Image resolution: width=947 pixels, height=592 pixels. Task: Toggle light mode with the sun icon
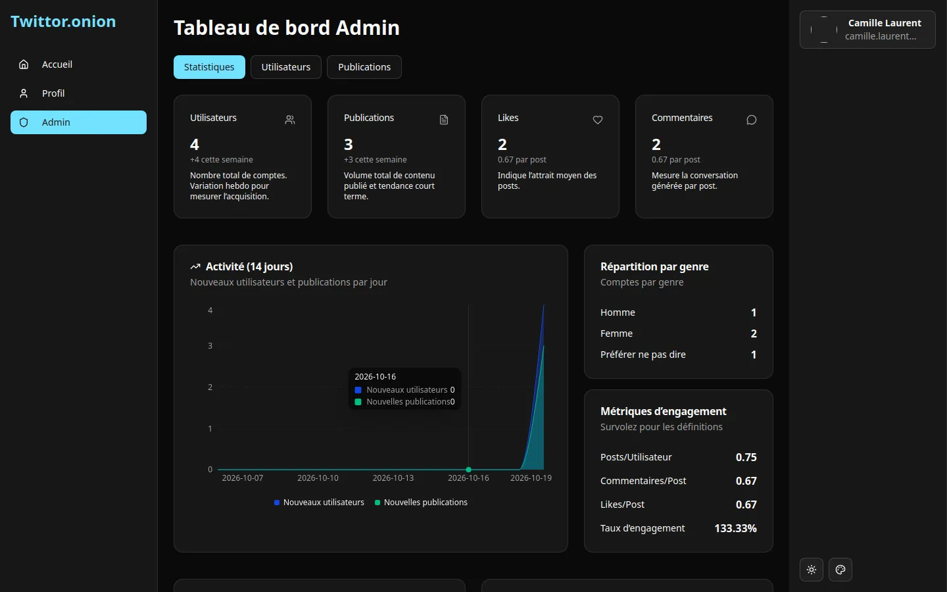pyautogui.click(x=812, y=570)
